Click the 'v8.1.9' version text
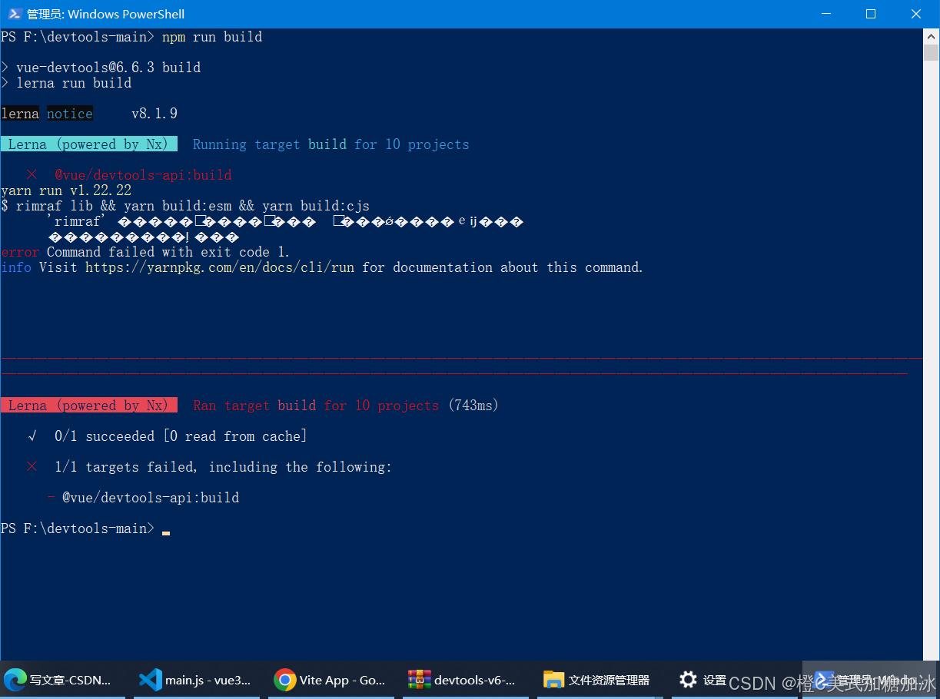This screenshot has height=699, width=940. (154, 114)
